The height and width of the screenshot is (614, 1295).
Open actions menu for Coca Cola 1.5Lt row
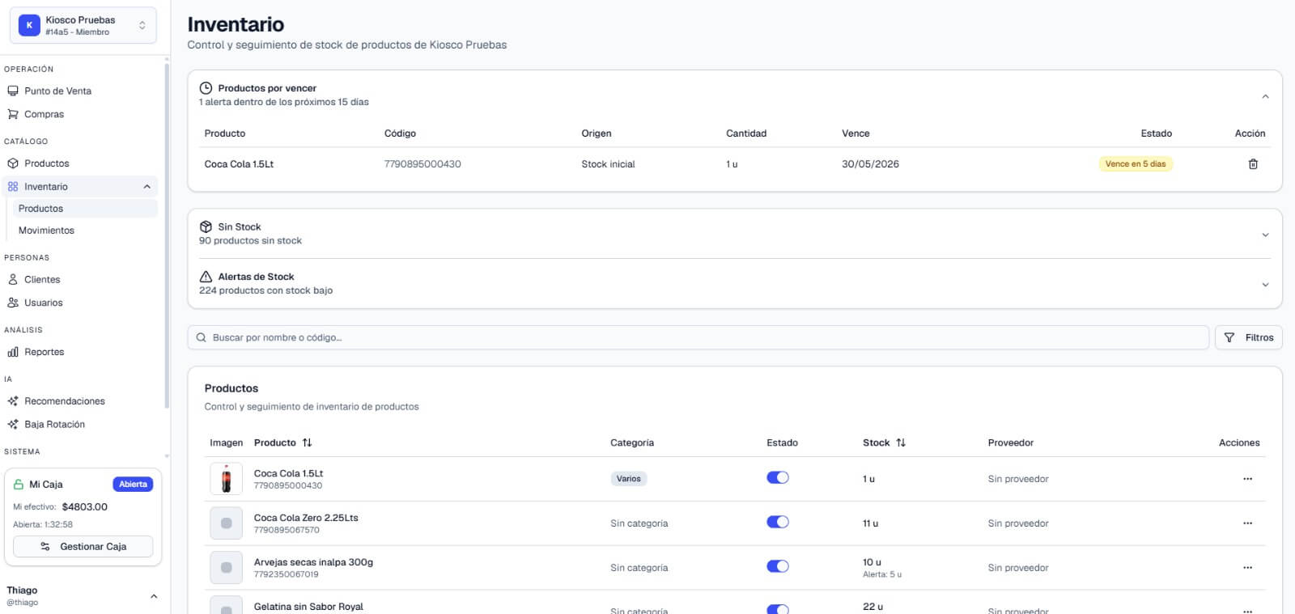point(1247,479)
